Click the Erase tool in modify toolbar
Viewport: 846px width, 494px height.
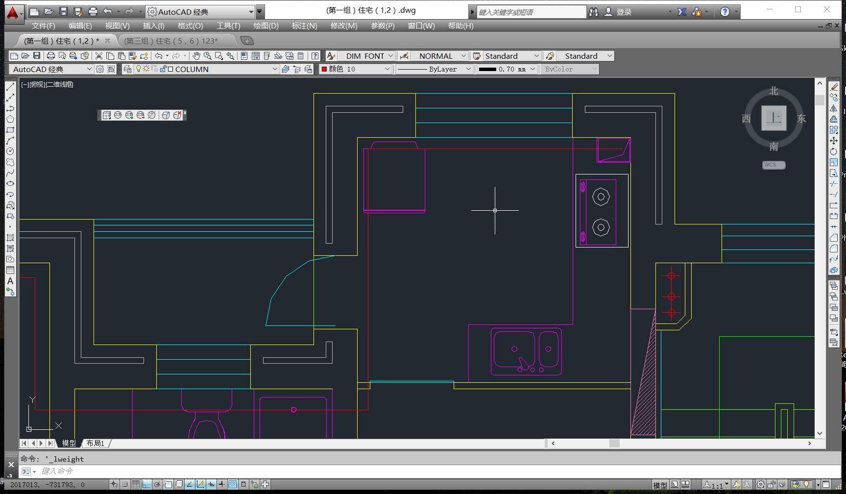pos(834,87)
